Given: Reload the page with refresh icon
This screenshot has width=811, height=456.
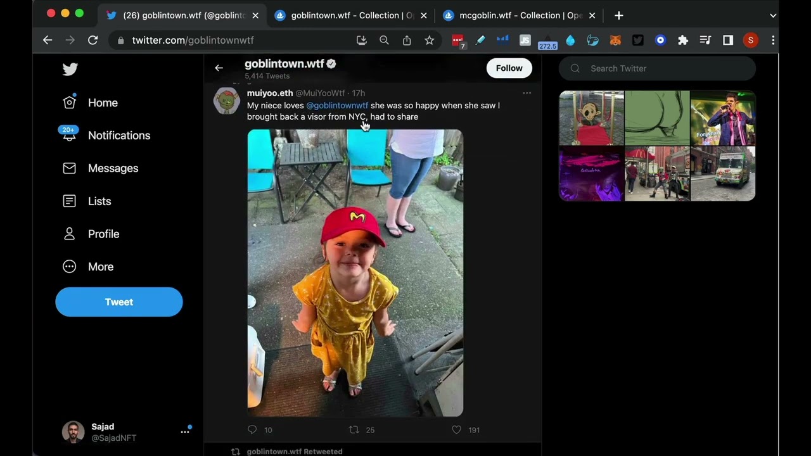Looking at the screenshot, I should pos(93,40).
